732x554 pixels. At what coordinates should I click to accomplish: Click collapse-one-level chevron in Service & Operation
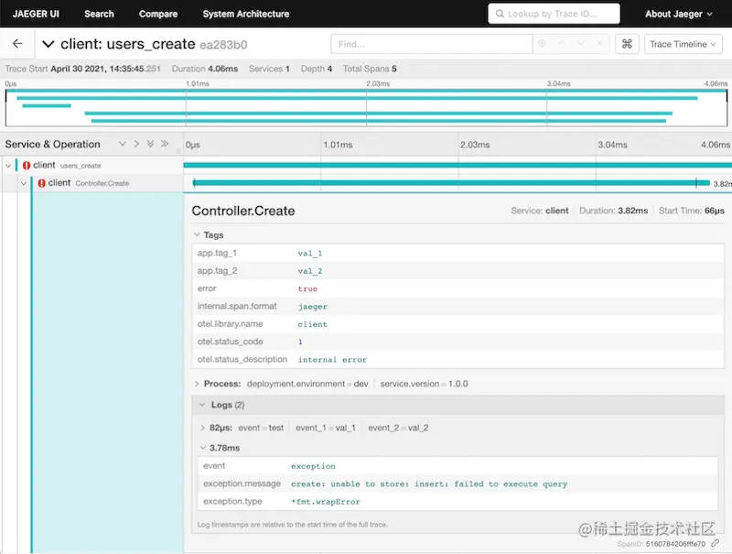click(136, 144)
